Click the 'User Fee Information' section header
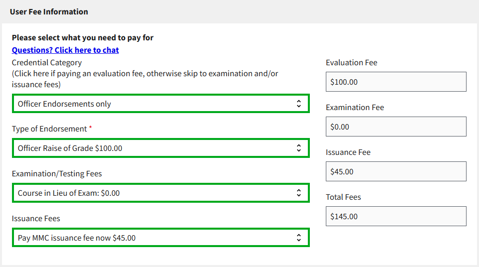This screenshot has width=479, height=267. (x=49, y=11)
